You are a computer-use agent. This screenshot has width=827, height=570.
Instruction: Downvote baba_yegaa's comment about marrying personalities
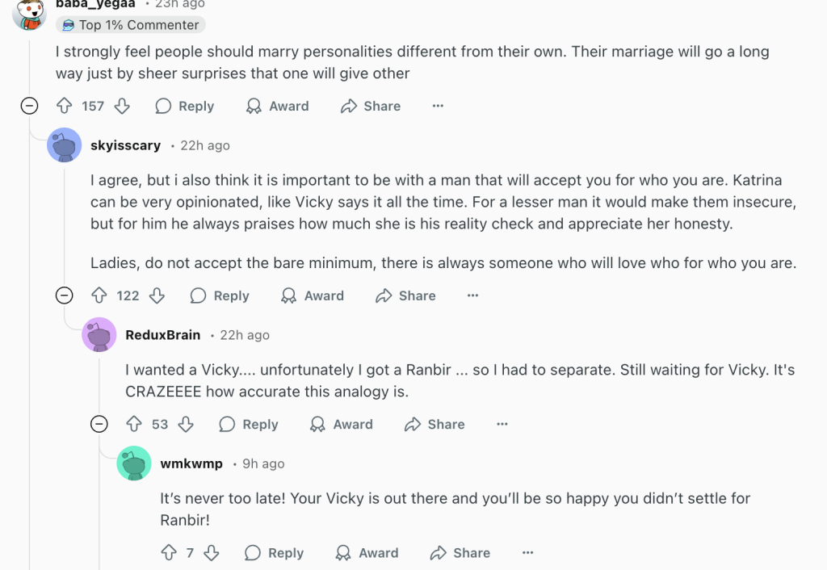(122, 106)
